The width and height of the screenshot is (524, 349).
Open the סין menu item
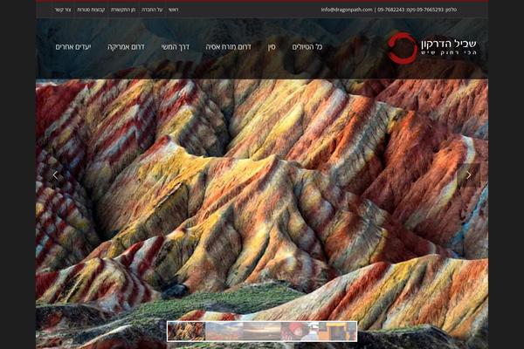tap(272, 47)
